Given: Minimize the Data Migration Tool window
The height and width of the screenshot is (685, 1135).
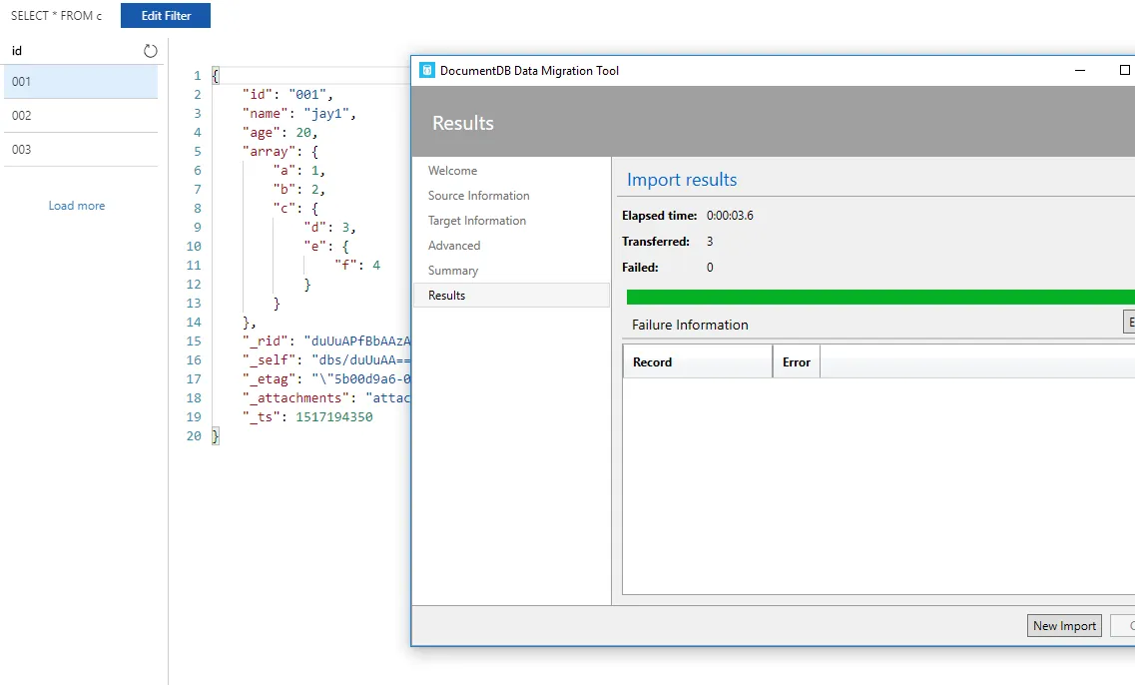Looking at the screenshot, I should coord(1080,70).
